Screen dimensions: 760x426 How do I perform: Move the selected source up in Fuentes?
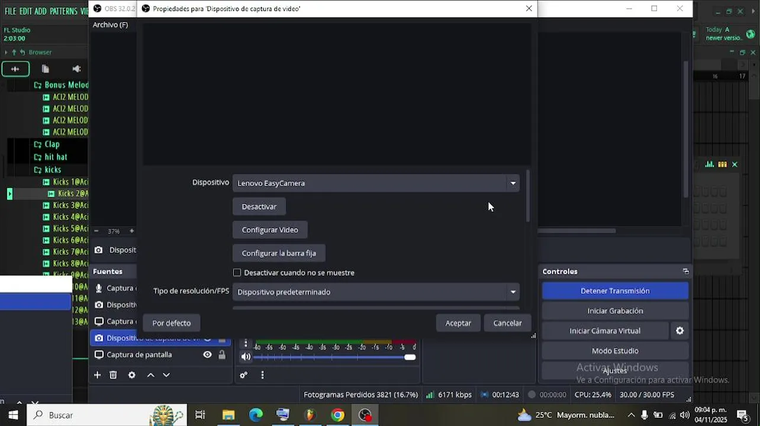(x=150, y=375)
